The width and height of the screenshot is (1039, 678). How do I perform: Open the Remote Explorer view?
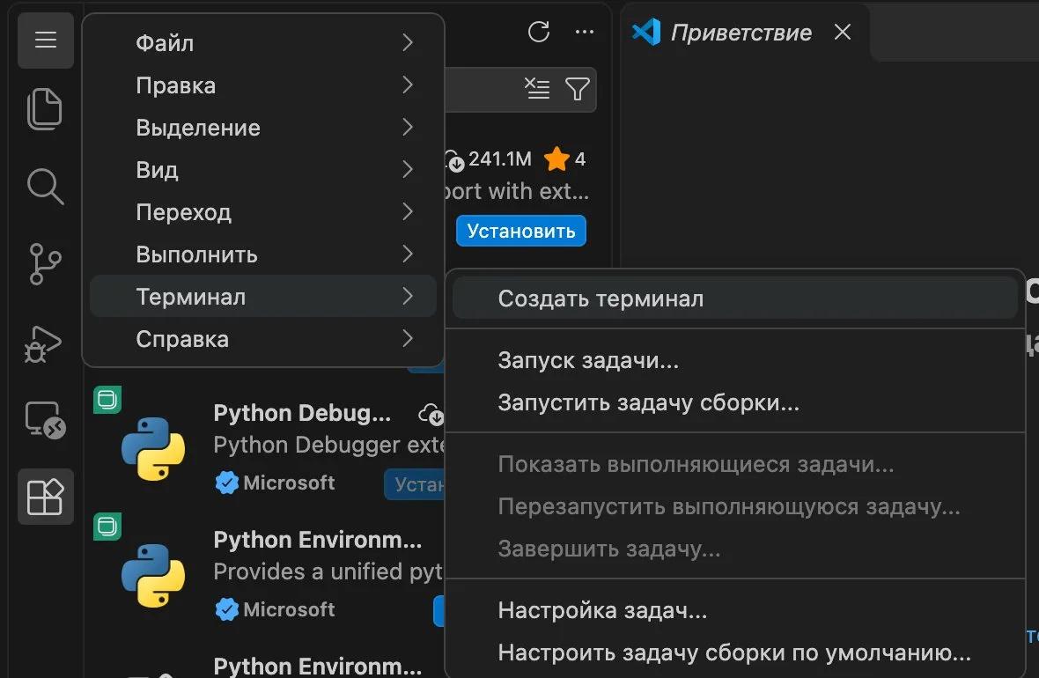coord(45,419)
